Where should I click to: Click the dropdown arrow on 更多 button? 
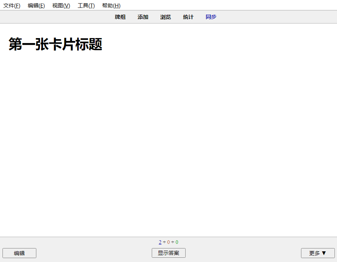click(x=324, y=253)
